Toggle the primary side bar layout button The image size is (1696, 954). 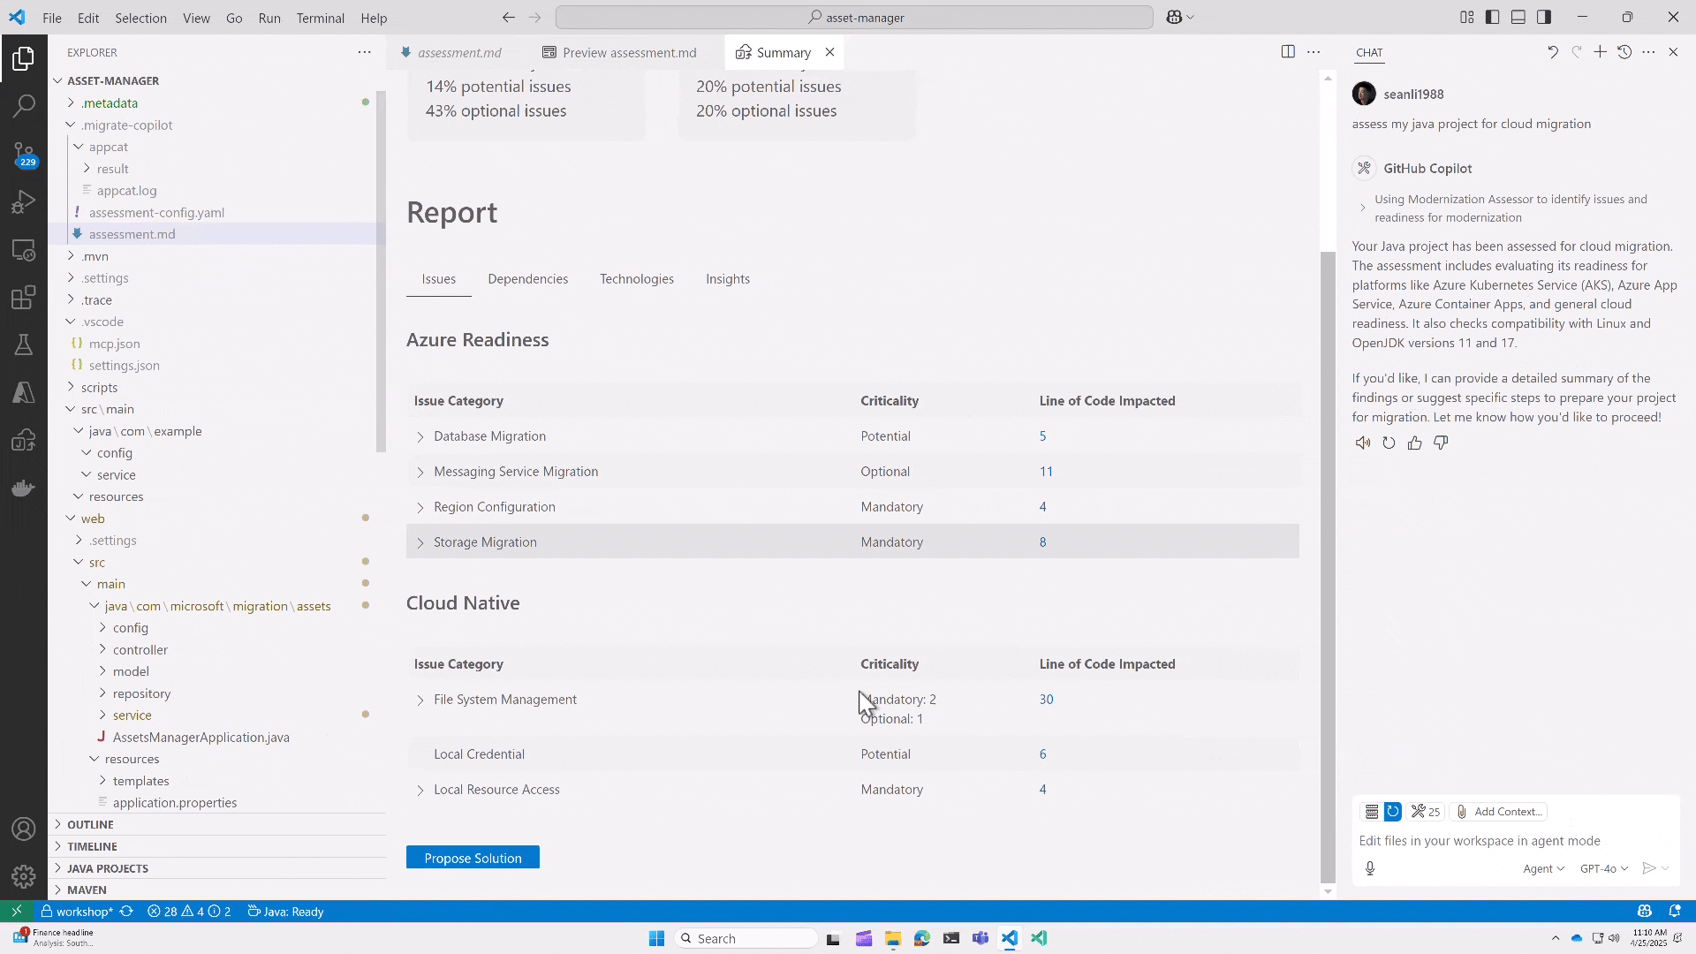pyautogui.click(x=1493, y=18)
